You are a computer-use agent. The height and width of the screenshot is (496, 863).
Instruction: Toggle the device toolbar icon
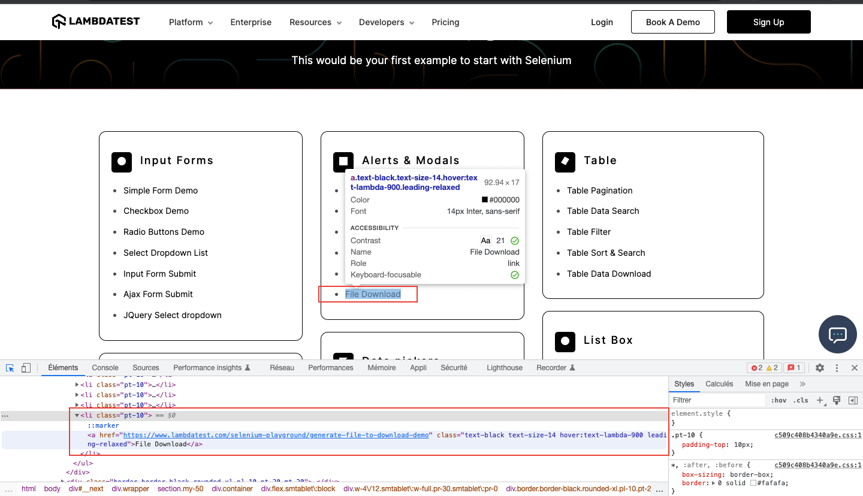pyautogui.click(x=26, y=368)
